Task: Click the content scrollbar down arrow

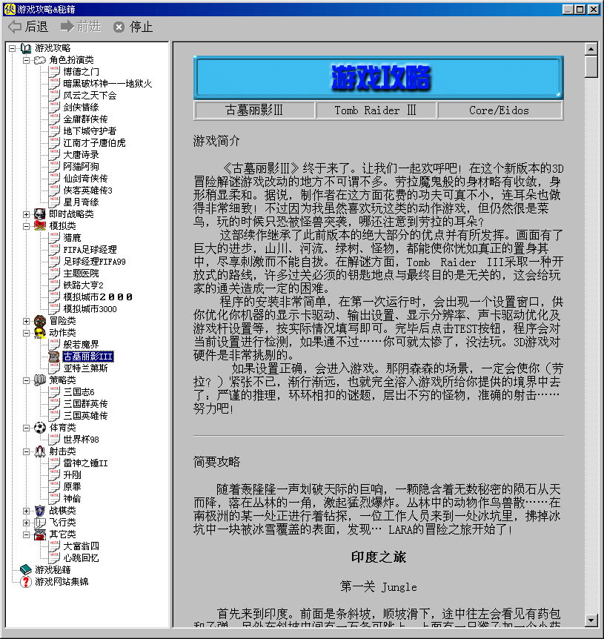Action: (591, 620)
